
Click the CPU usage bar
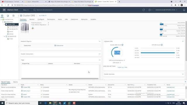172,24
